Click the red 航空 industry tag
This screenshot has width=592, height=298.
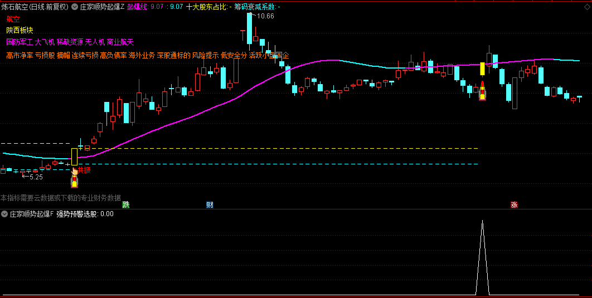(x=13, y=19)
